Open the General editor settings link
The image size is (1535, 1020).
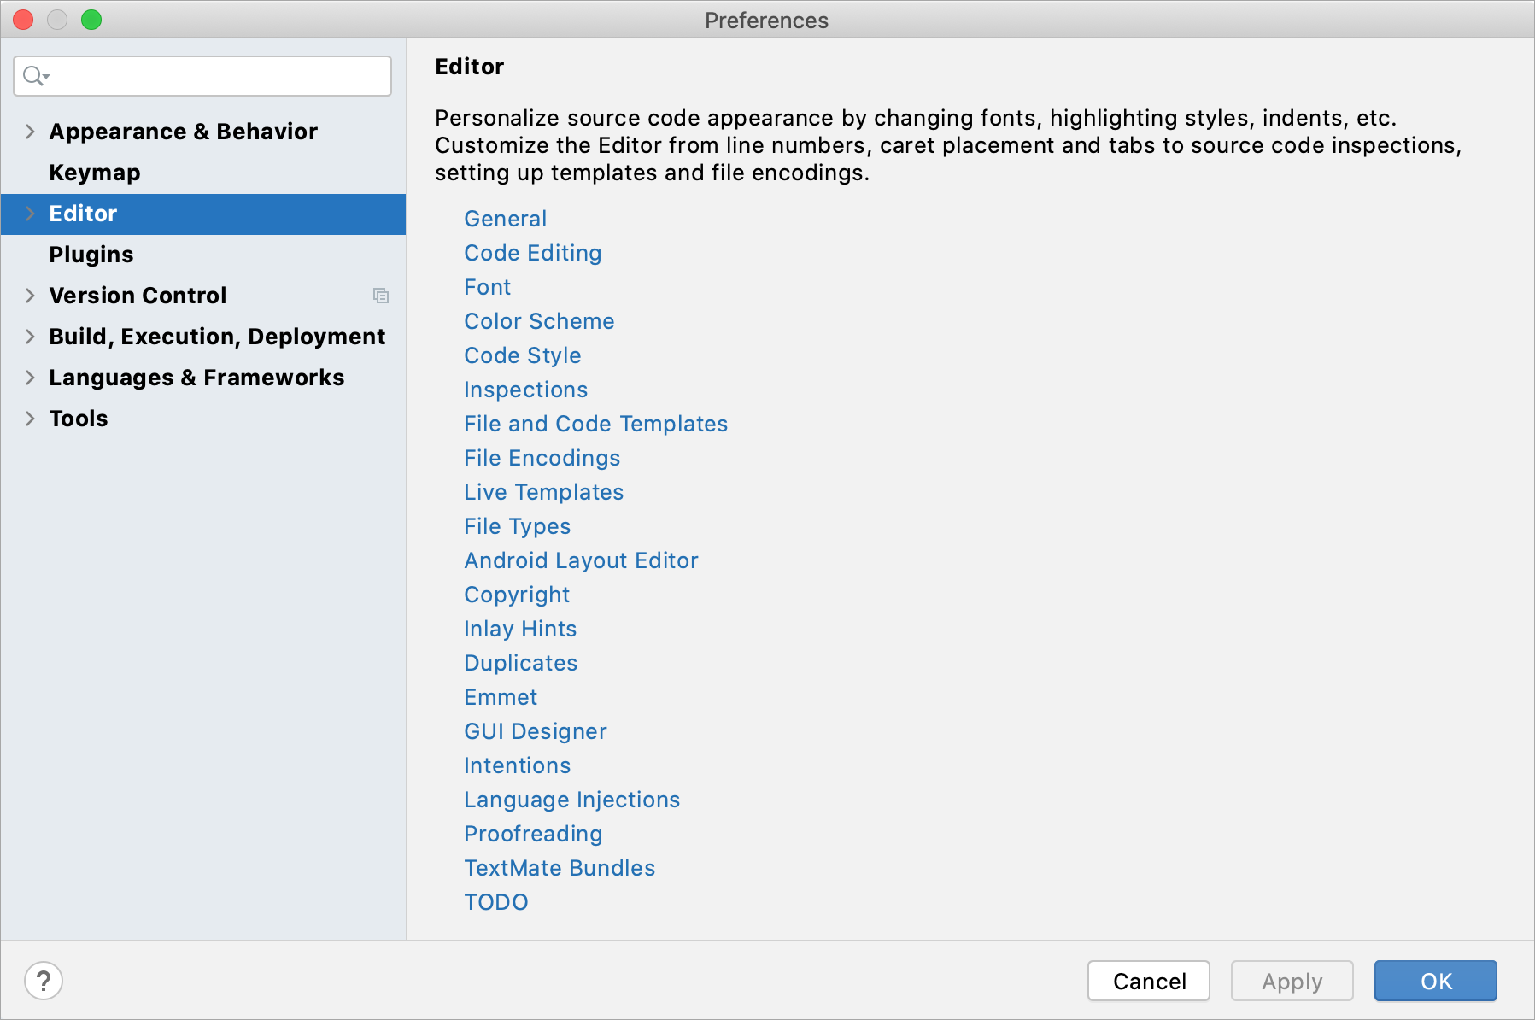click(x=506, y=219)
